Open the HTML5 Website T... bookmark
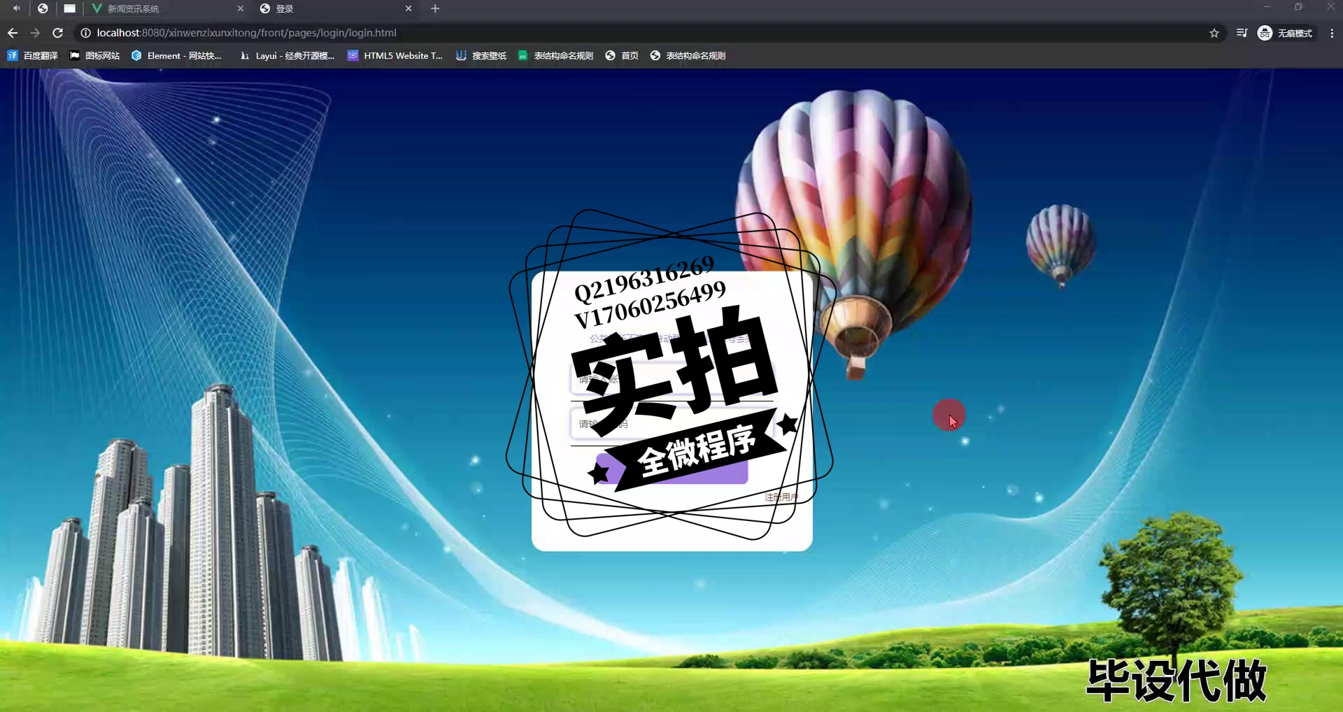This screenshot has height=712, width=1343. pyautogui.click(x=395, y=55)
